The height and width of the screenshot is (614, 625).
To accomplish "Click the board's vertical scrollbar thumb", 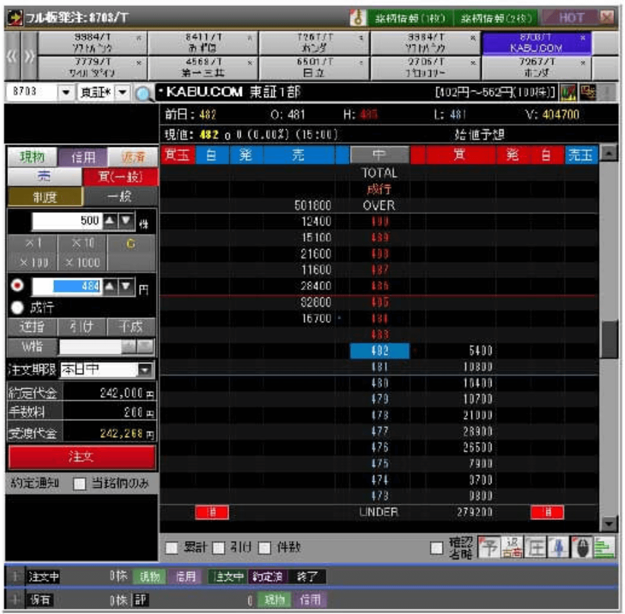I will 609,340.
